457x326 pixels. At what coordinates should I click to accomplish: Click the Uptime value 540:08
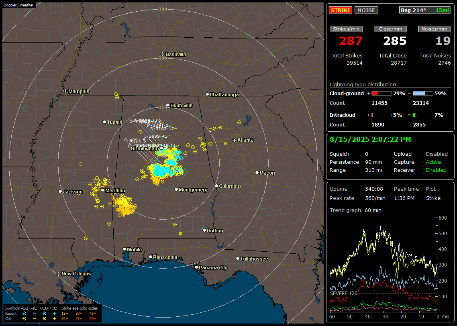(x=374, y=189)
